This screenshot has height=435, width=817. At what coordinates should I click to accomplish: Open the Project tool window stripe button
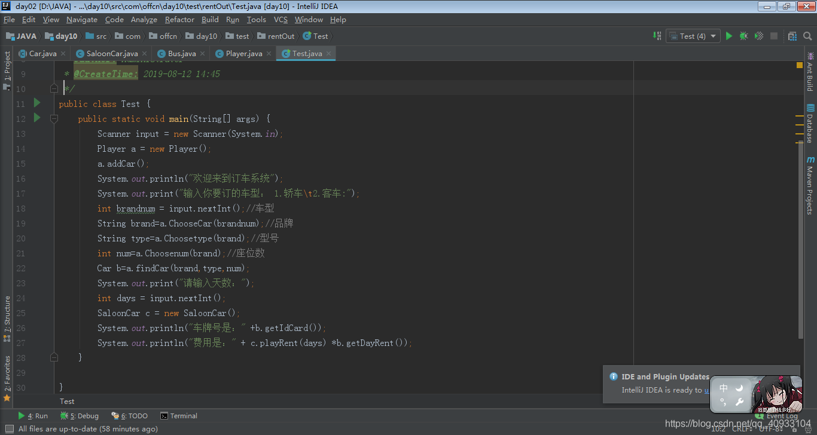[x=7, y=71]
